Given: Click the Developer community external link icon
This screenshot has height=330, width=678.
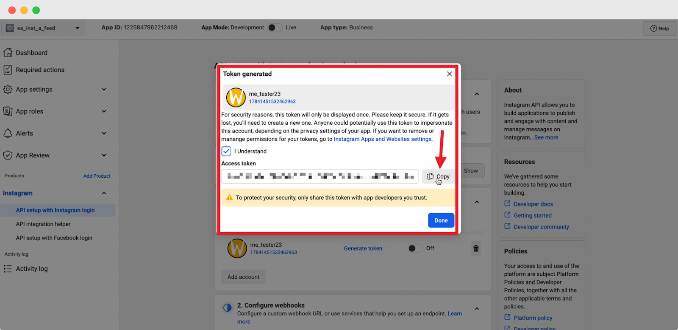Looking at the screenshot, I should (507, 226).
